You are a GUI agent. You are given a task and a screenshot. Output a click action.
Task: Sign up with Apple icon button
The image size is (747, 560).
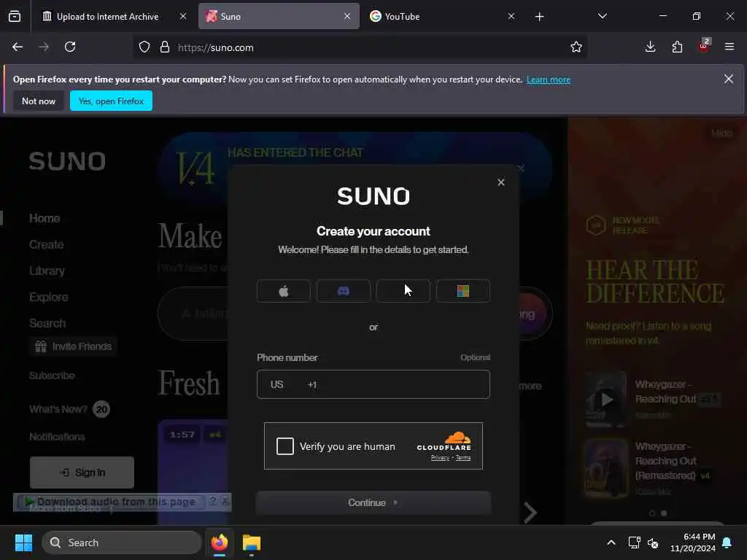[x=284, y=290]
